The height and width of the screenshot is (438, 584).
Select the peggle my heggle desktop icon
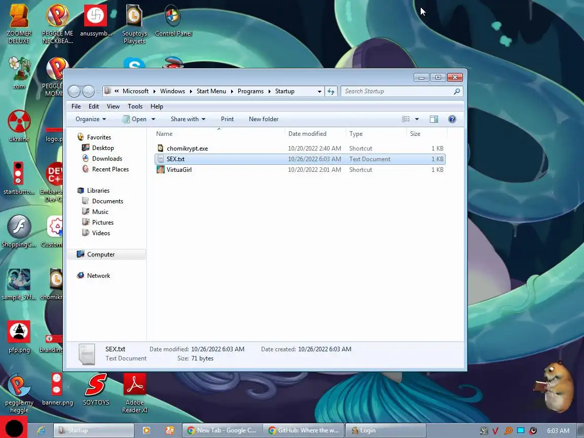(x=19, y=393)
